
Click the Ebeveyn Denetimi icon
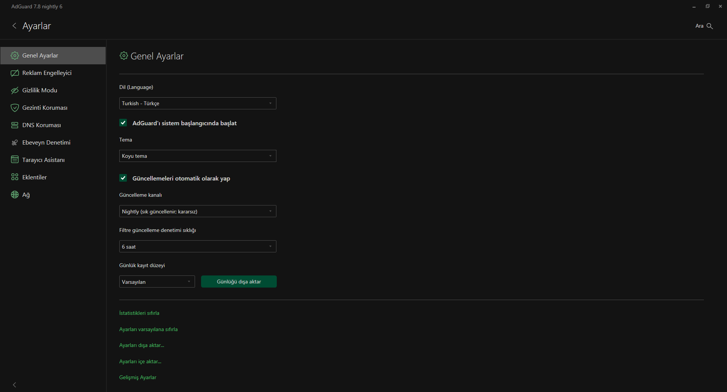[x=15, y=143]
